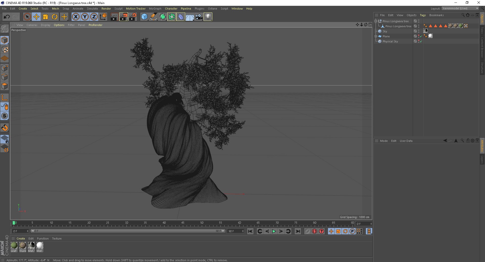Screen dimensions: 485x262
Task: Open the ProRender viewport menu
Action: coord(95,25)
